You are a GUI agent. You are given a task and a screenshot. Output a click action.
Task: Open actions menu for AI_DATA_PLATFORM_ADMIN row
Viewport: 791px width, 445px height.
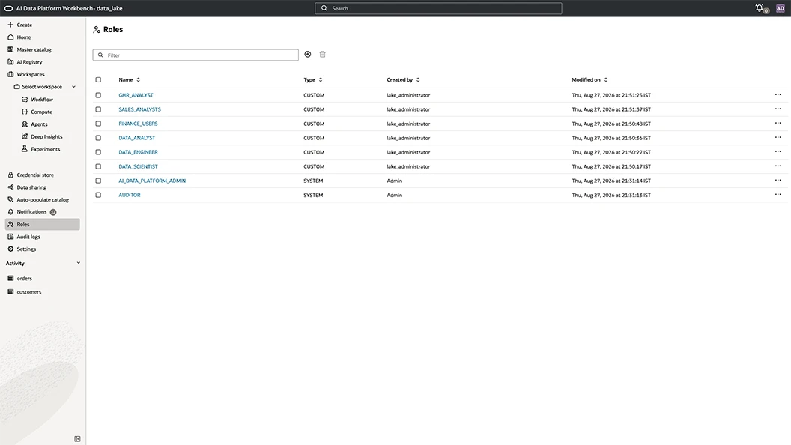[x=778, y=180]
